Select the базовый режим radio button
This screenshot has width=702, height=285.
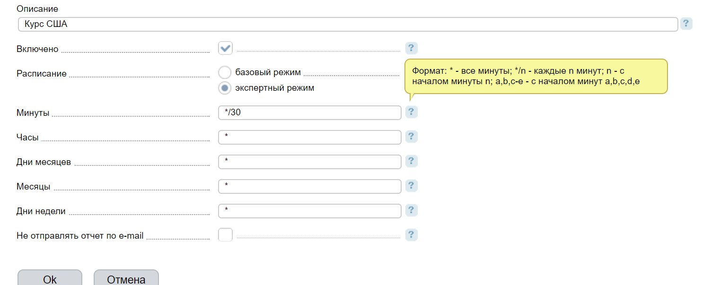tap(226, 73)
